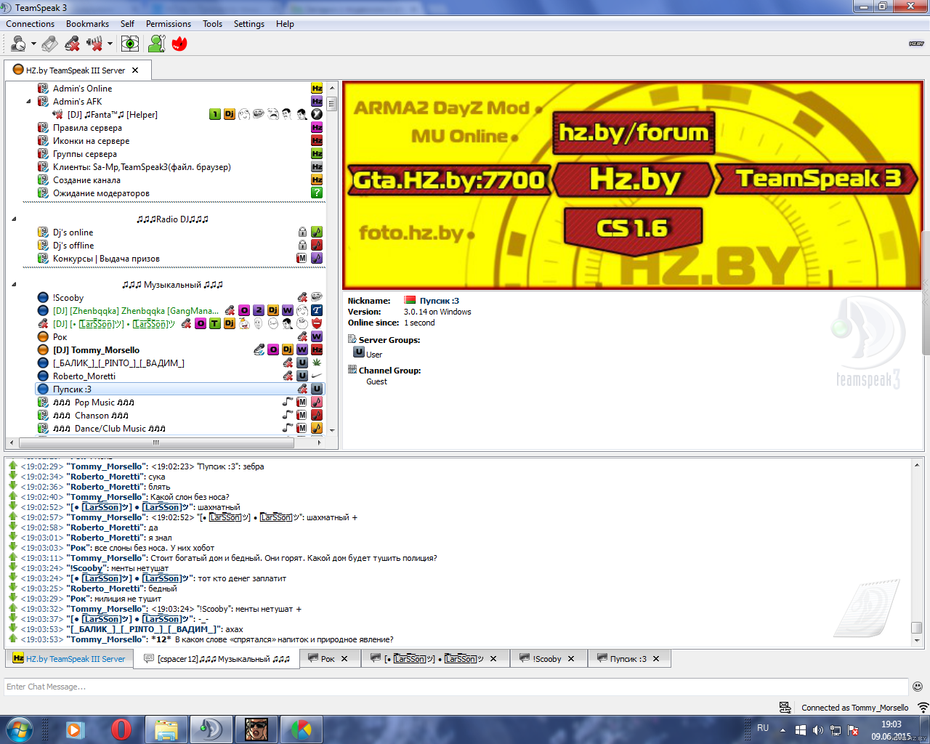Screen dimensions: 930x744
Task: Click the capture profile microphone toolbar icon
Action: coord(49,44)
